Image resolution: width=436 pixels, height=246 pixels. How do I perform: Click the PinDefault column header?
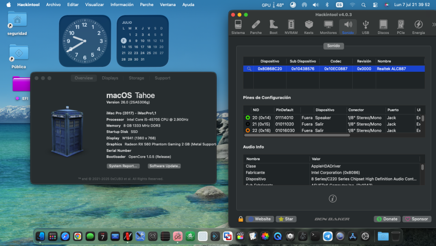tap(284, 110)
